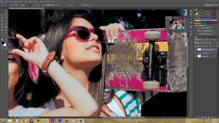The width and height of the screenshot is (219, 123).
Task: Select the Blur tool
Action: pos(2,30)
